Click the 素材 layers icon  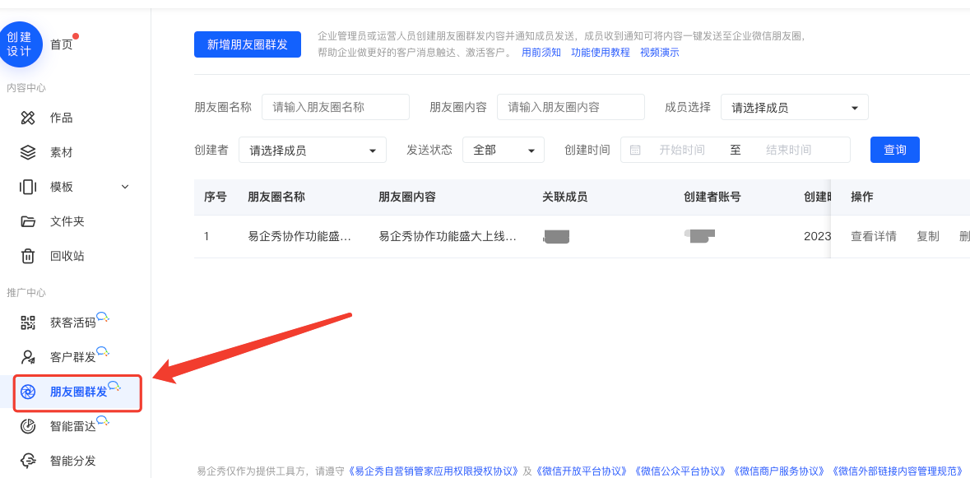point(28,152)
